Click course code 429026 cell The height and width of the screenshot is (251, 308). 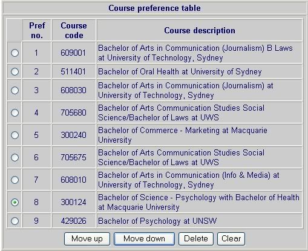click(x=73, y=221)
